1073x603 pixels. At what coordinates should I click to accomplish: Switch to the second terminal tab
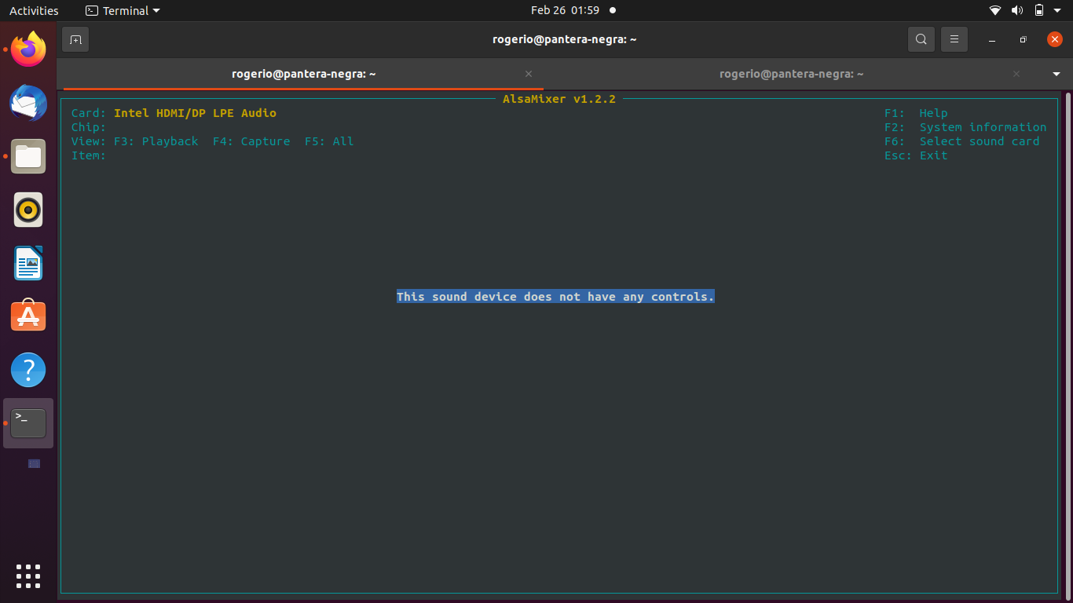click(792, 74)
